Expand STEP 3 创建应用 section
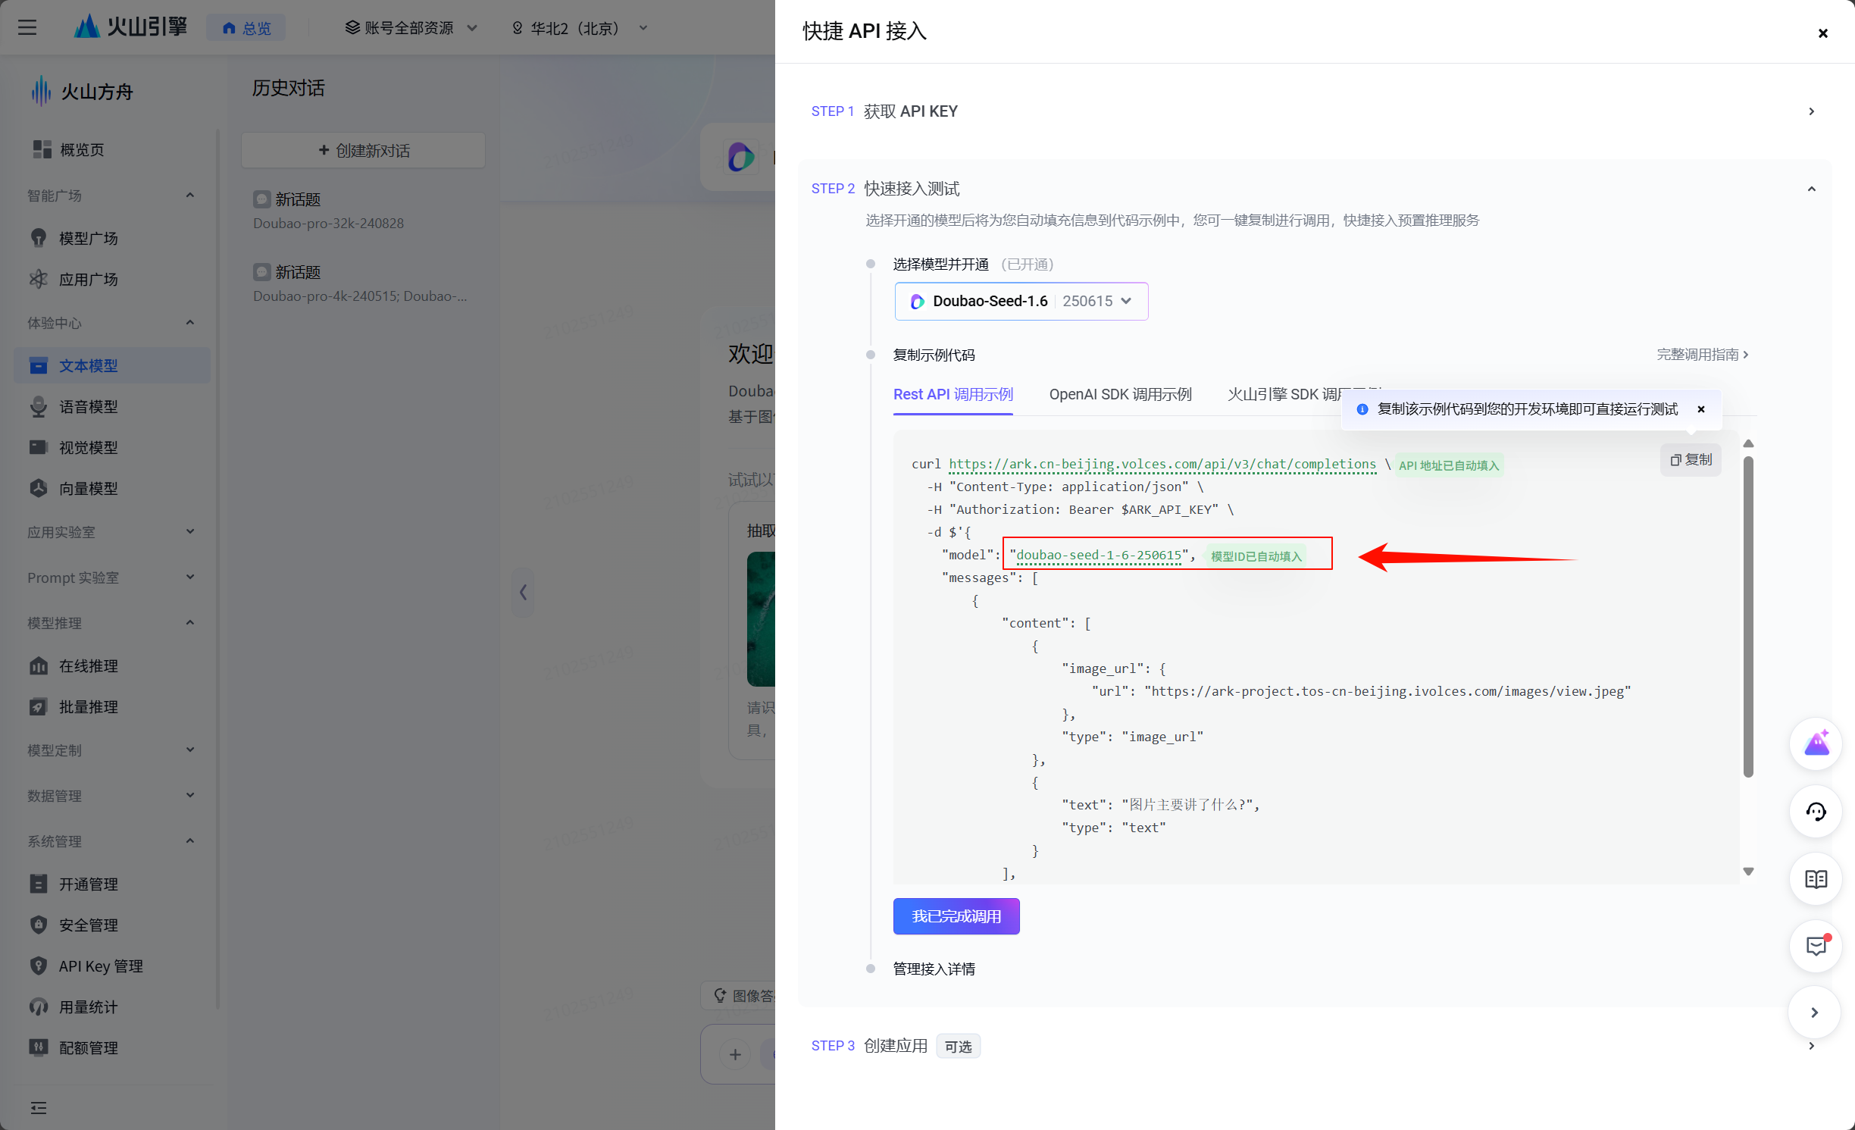 (1811, 1046)
